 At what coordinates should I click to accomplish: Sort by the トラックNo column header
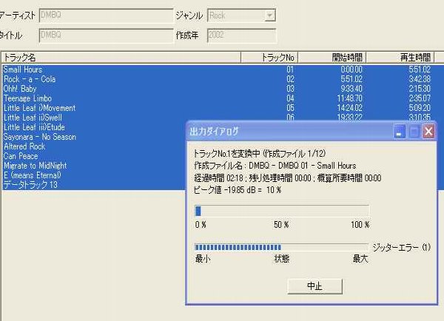(x=278, y=57)
